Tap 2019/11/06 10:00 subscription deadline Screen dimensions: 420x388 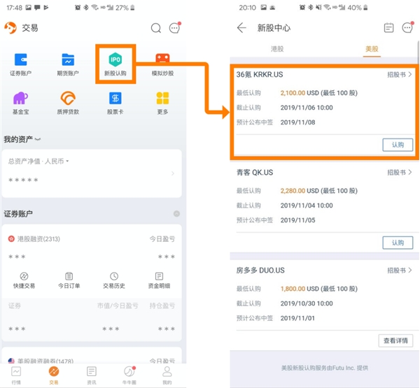pos(307,108)
